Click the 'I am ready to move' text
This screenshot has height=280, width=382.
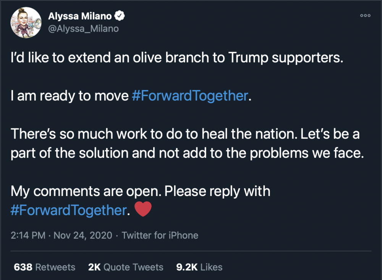(x=70, y=95)
